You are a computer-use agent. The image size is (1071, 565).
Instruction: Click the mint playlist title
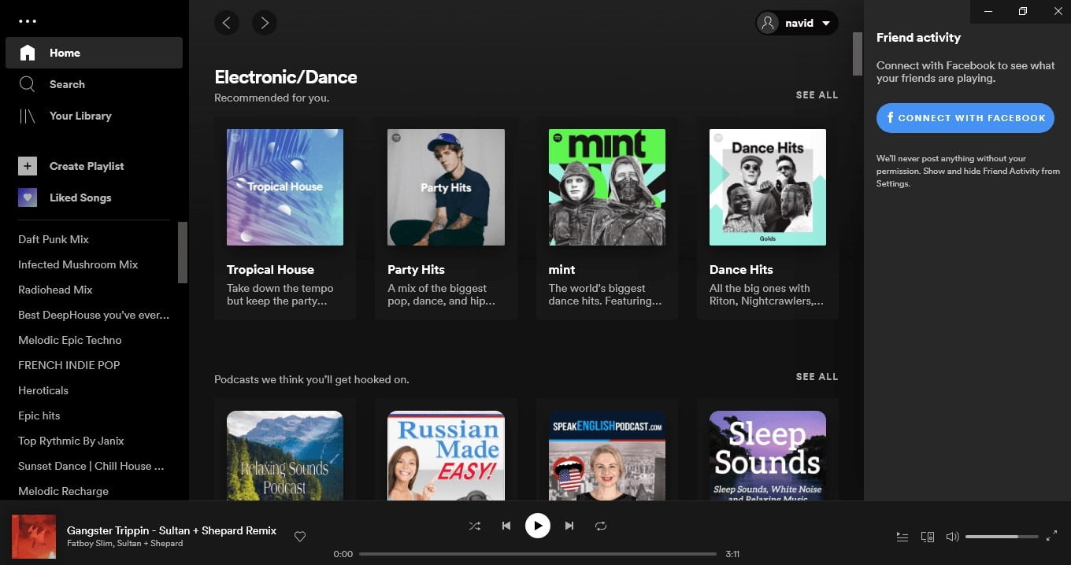[x=562, y=269]
